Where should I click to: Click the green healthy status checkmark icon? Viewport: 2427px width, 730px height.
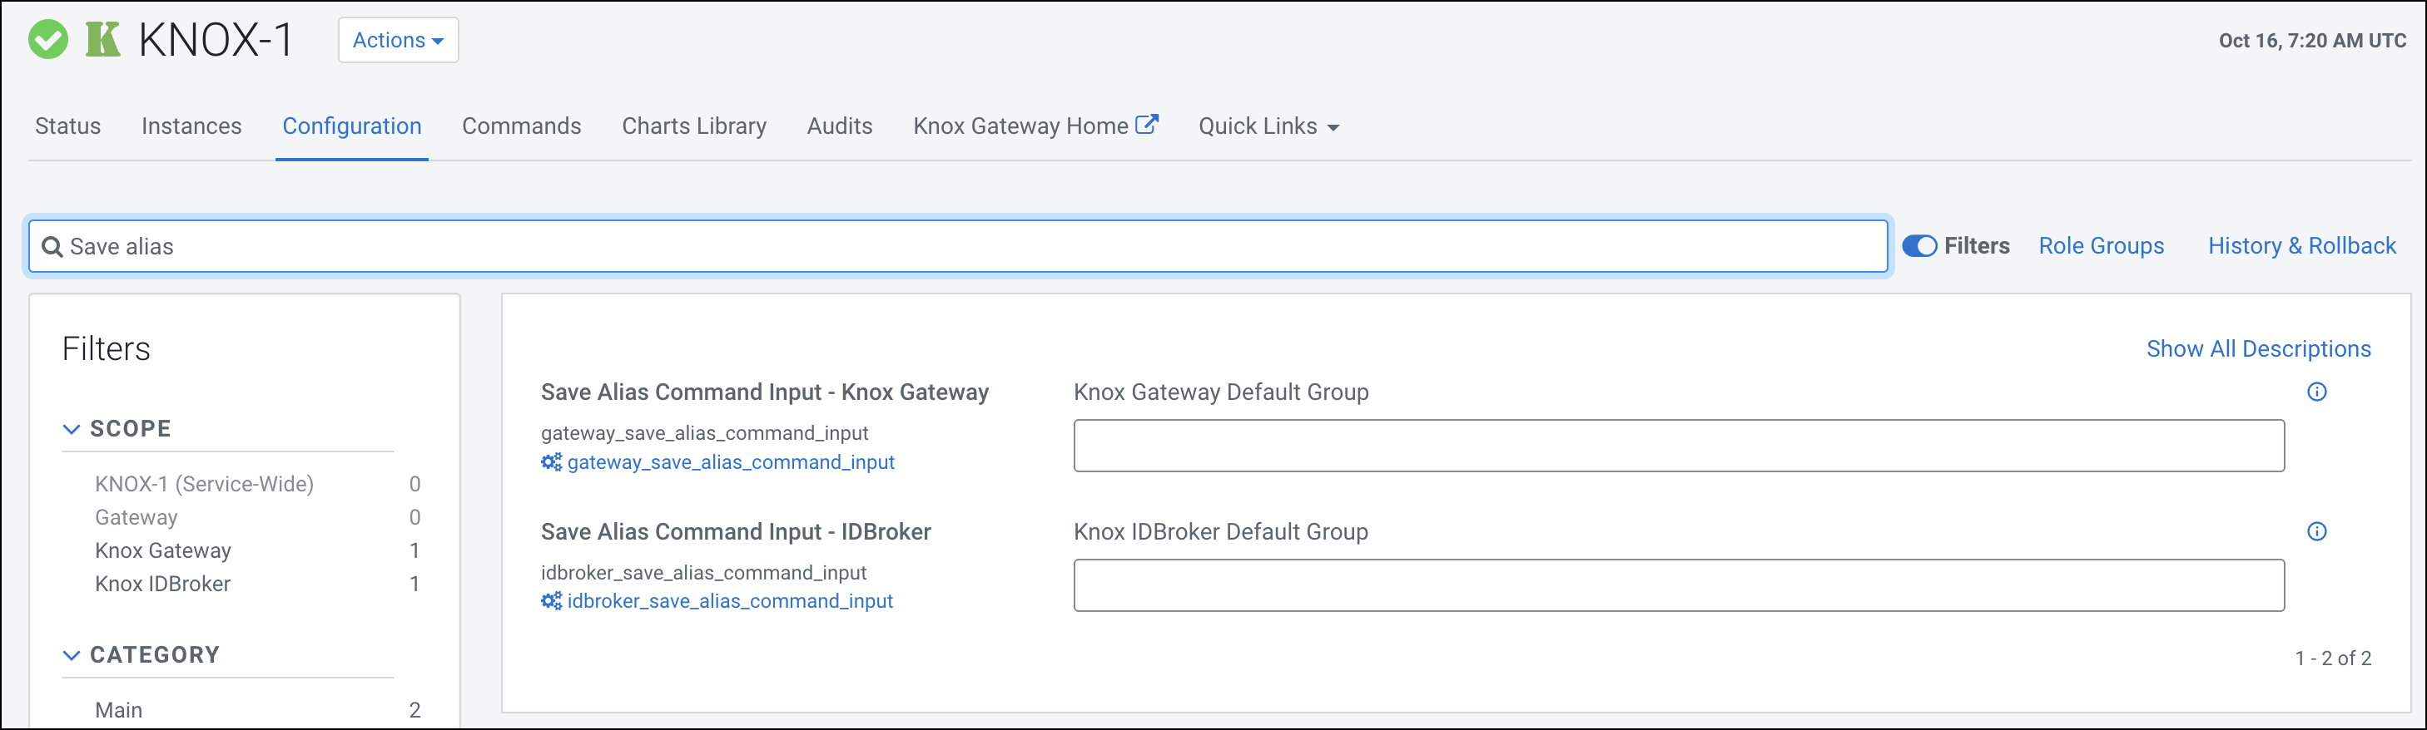tap(48, 41)
